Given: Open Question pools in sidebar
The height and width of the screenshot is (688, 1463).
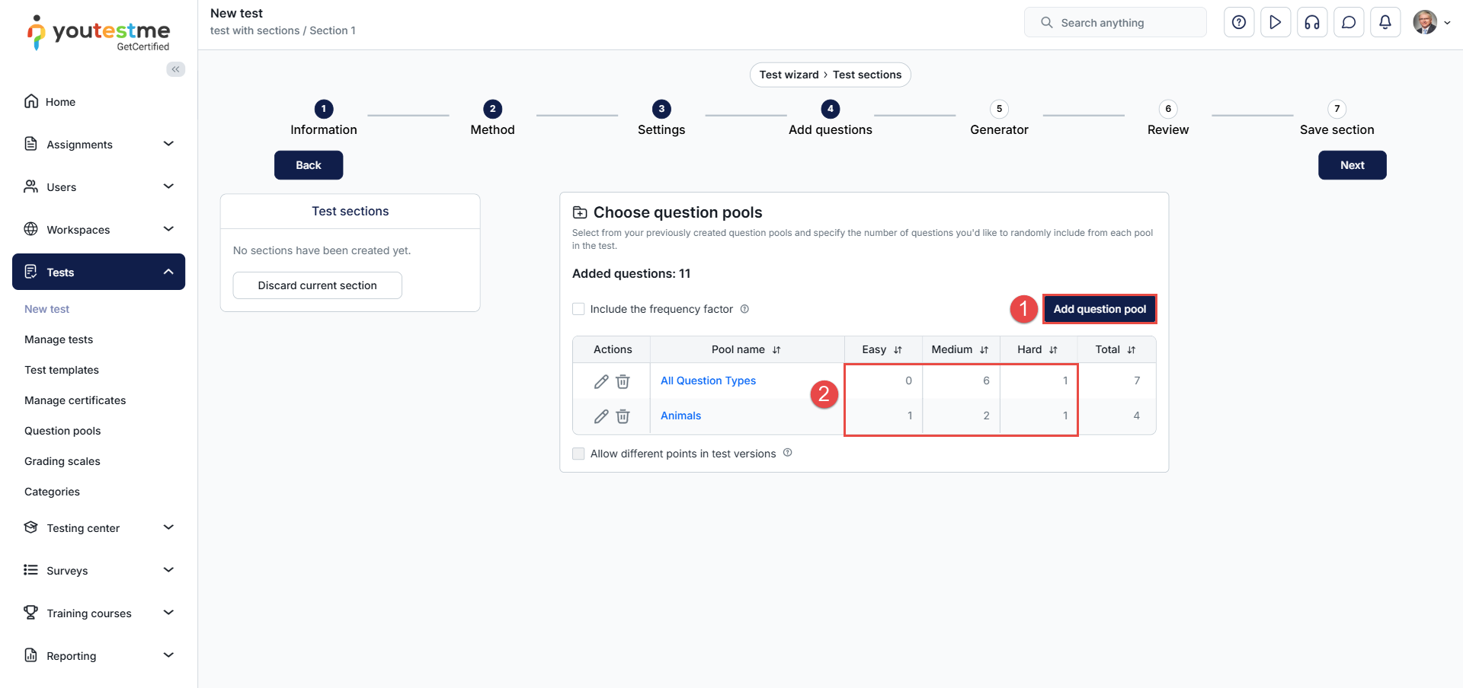Looking at the screenshot, I should (62, 431).
